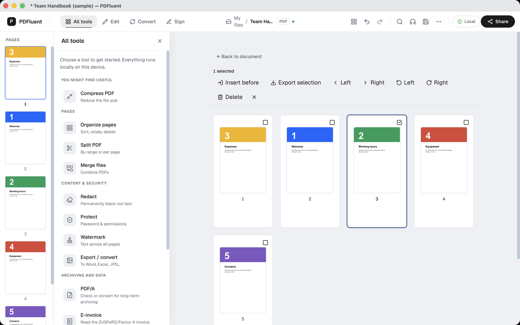520x325 pixels.
Task: Check the Equipment page checkbox
Action: pyautogui.click(x=466, y=123)
